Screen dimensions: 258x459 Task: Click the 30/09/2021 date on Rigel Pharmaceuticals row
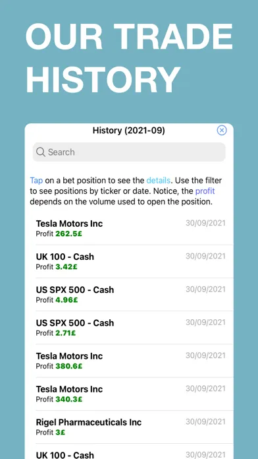coord(206,421)
